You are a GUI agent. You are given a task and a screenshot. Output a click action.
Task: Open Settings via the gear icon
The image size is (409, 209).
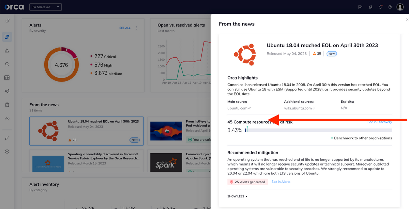click(x=7, y=151)
